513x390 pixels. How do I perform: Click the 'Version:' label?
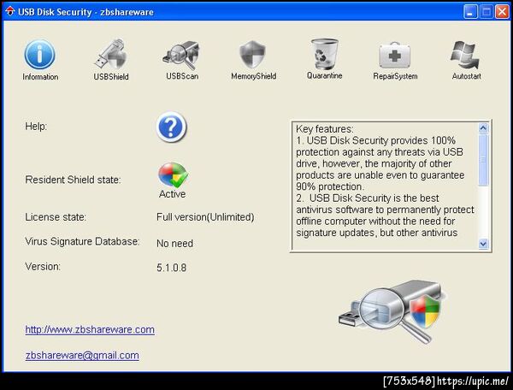[x=43, y=266]
